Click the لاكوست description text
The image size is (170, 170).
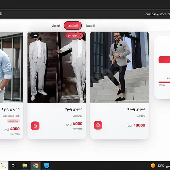141,116
